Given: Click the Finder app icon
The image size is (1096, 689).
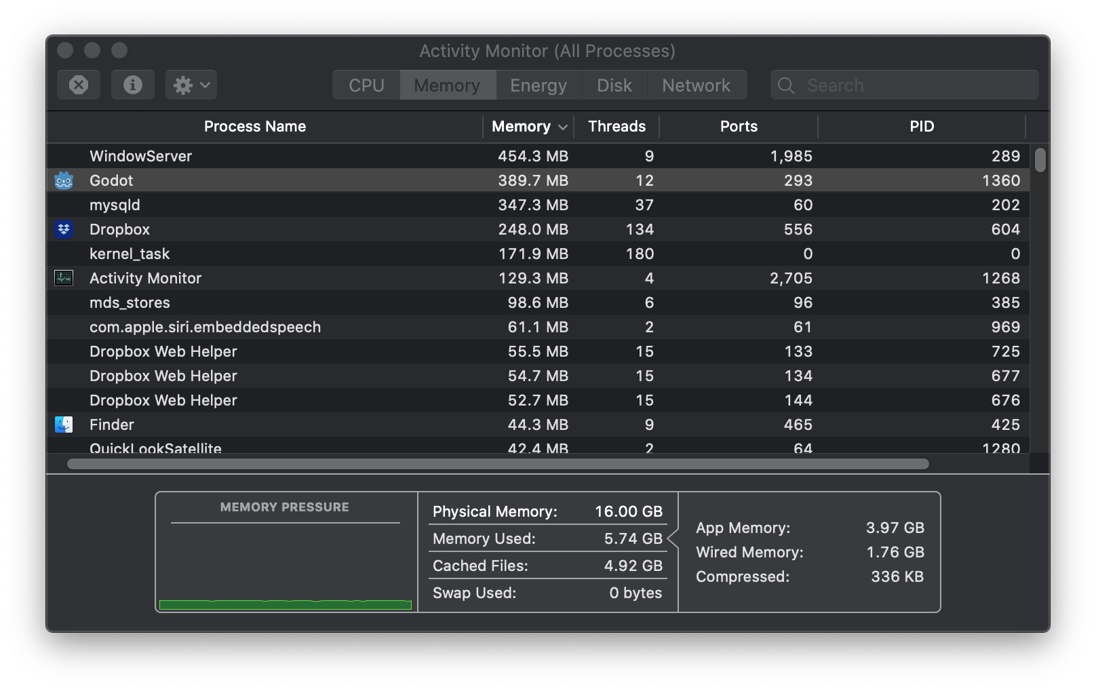Looking at the screenshot, I should tap(63, 425).
